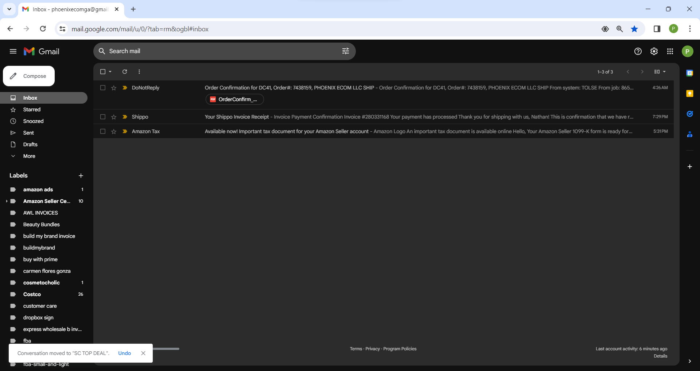
Task: Open Chrome zoom magnifier icon
Action: point(619,29)
